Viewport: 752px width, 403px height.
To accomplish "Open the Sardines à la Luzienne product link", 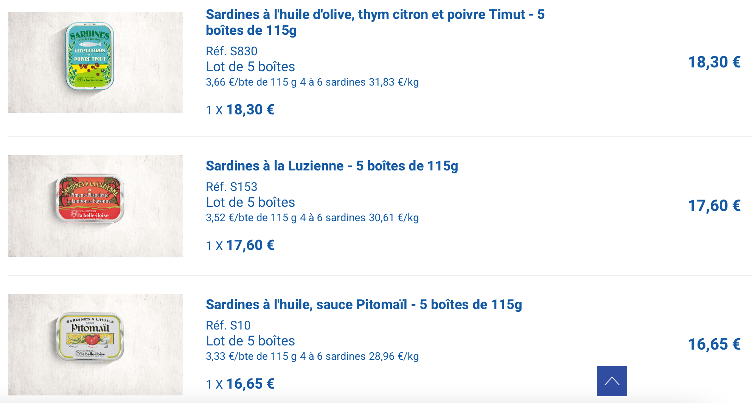I will pos(332,166).
